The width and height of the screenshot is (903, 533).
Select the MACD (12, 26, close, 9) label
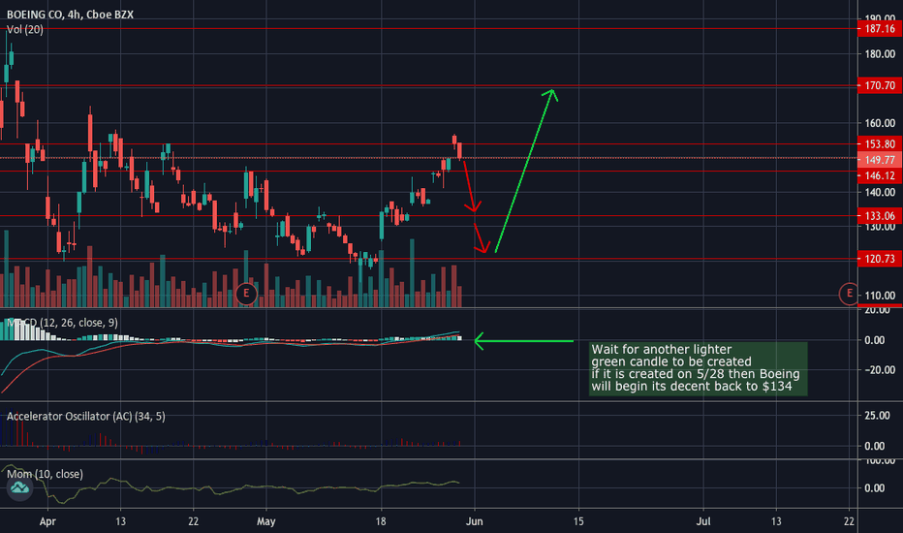pos(62,323)
